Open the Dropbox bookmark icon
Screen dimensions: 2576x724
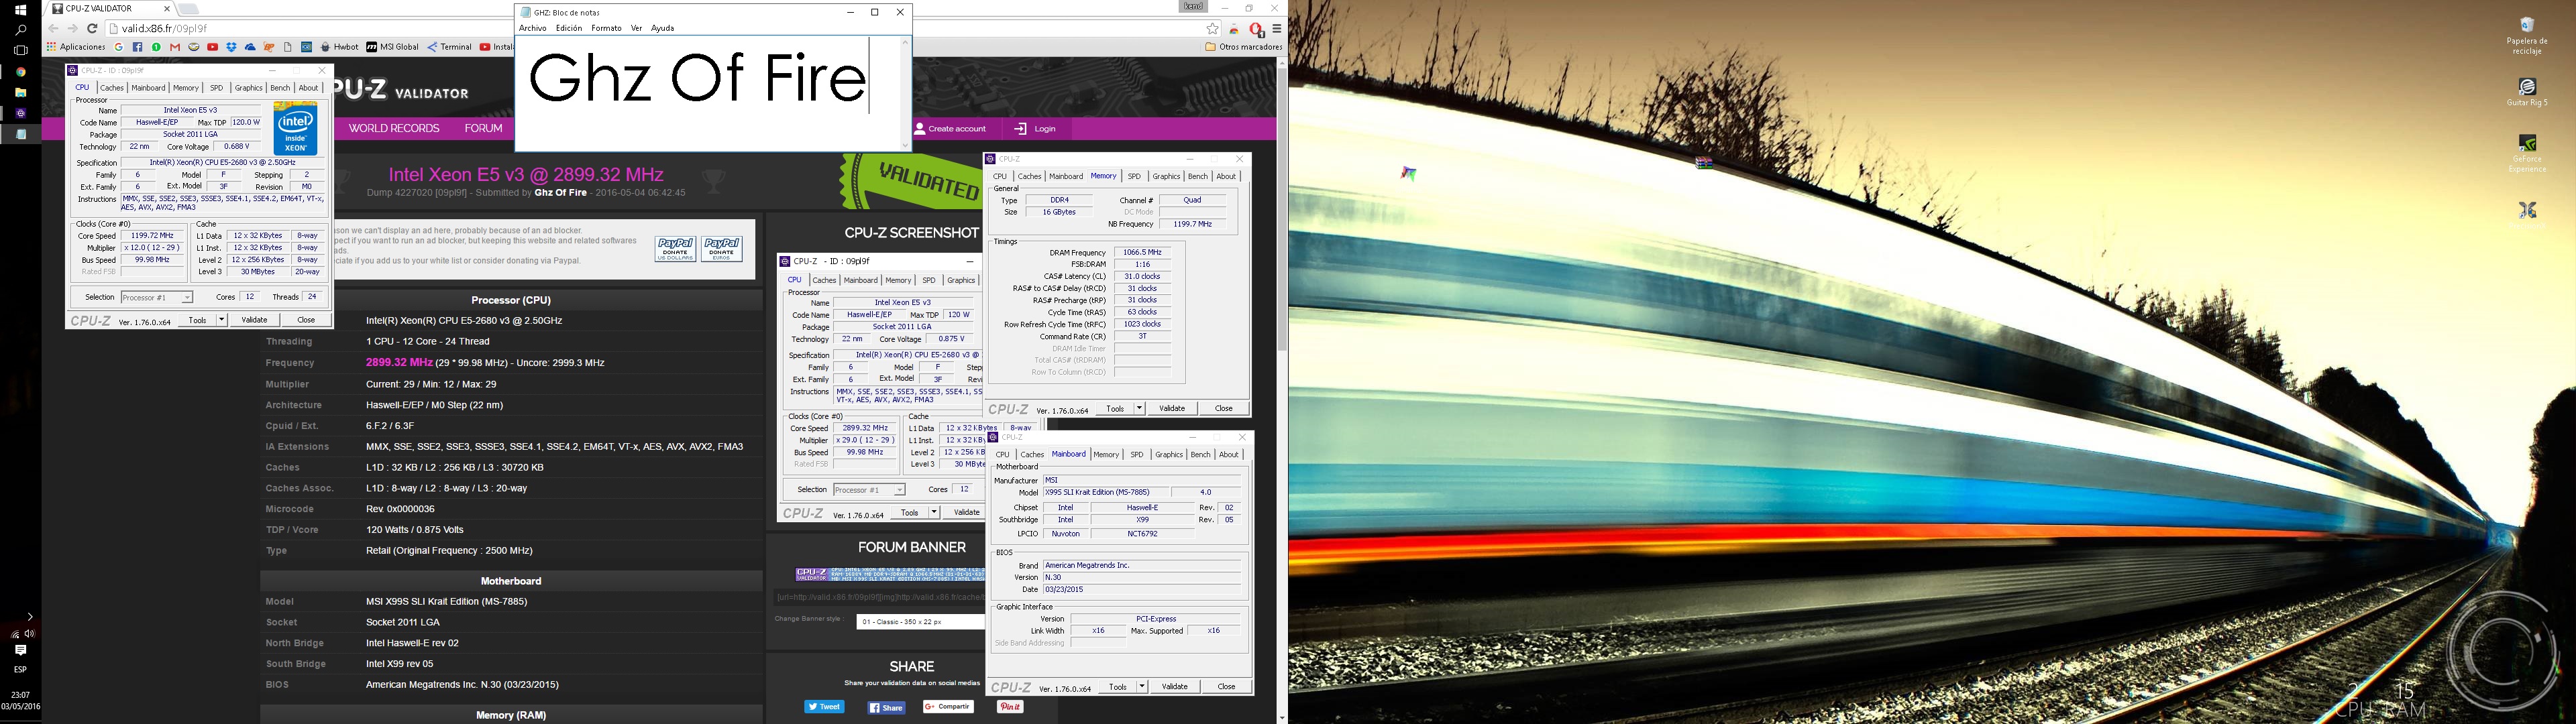231,47
